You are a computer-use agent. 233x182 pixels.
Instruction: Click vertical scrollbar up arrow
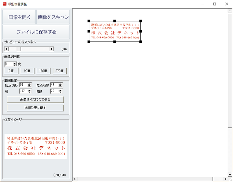tap(230, 11)
